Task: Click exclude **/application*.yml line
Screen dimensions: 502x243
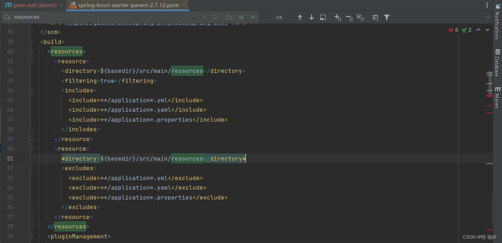Action: (136, 178)
